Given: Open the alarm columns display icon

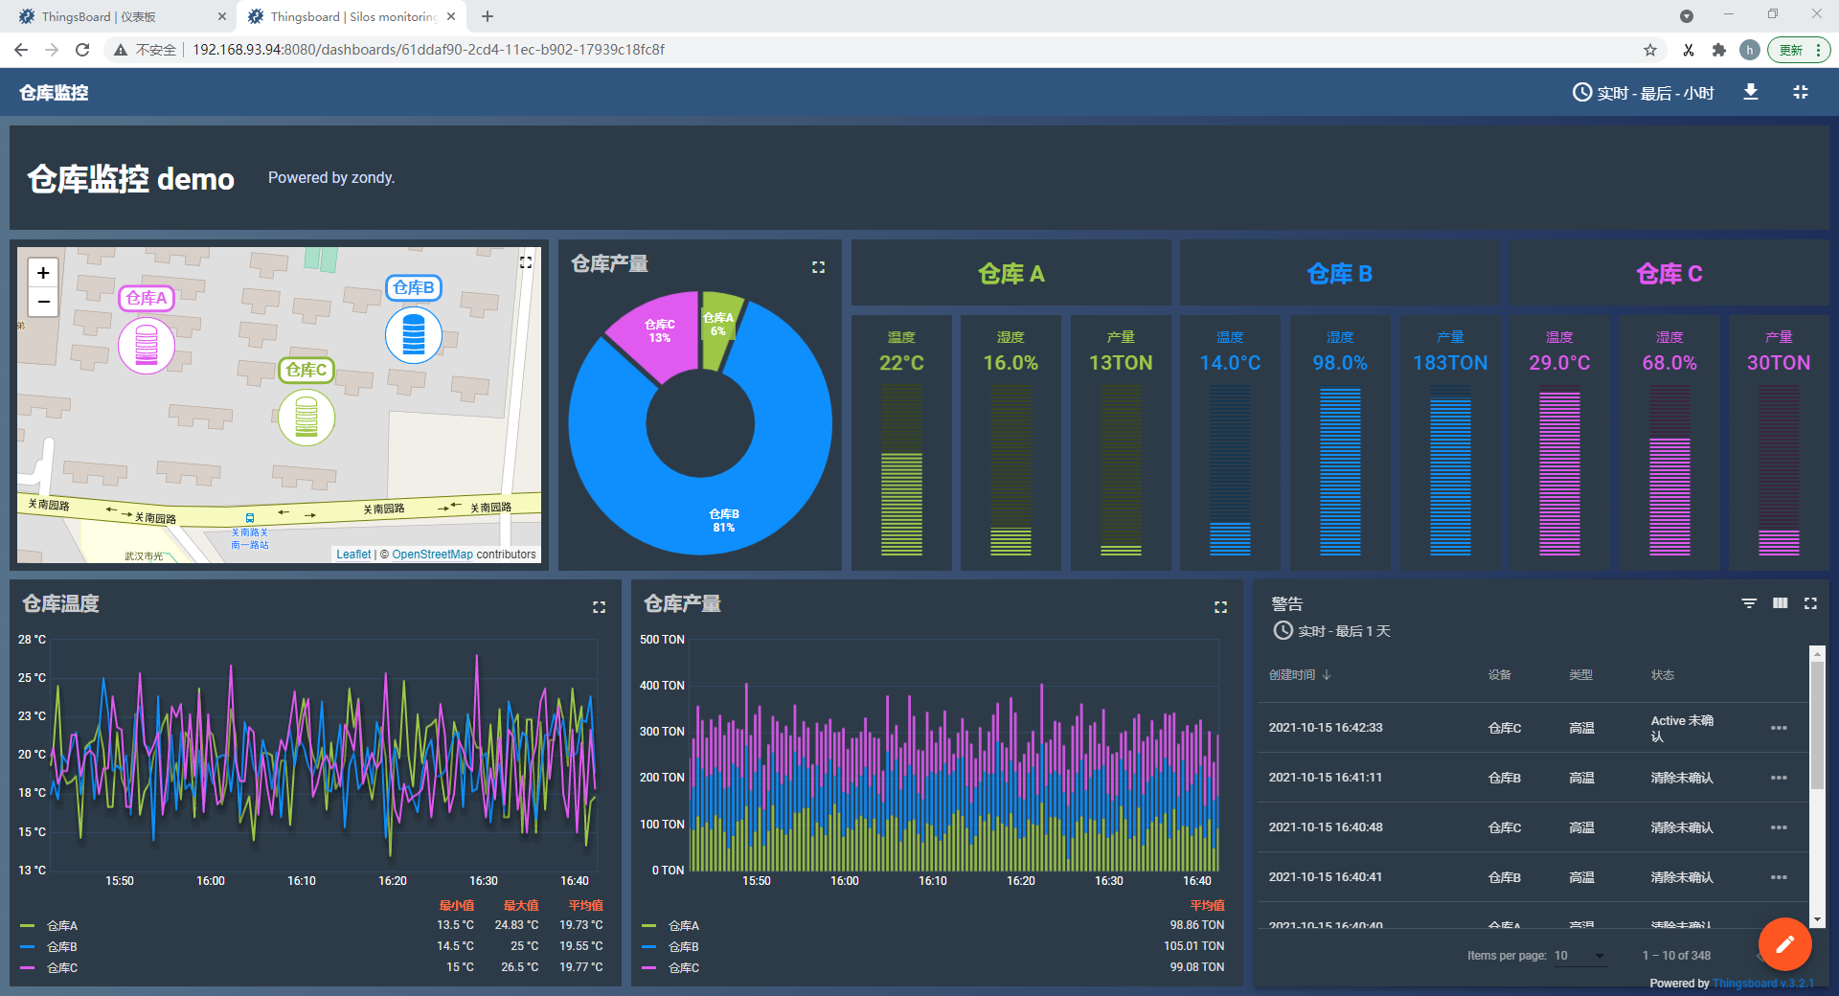Looking at the screenshot, I should click(x=1780, y=603).
